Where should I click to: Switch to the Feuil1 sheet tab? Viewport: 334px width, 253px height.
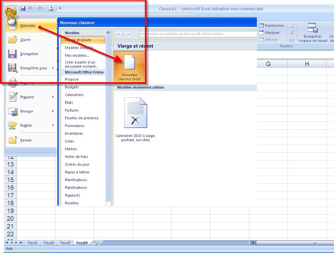point(32,243)
